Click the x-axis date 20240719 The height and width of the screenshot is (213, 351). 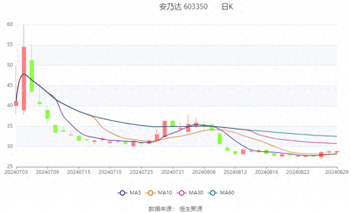tap(110, 172)
